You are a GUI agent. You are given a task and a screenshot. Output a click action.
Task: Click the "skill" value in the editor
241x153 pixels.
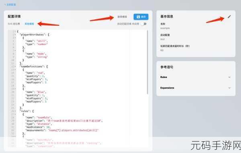(x=42, y=41)
